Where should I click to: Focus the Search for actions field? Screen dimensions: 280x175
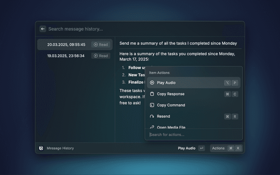192,134
